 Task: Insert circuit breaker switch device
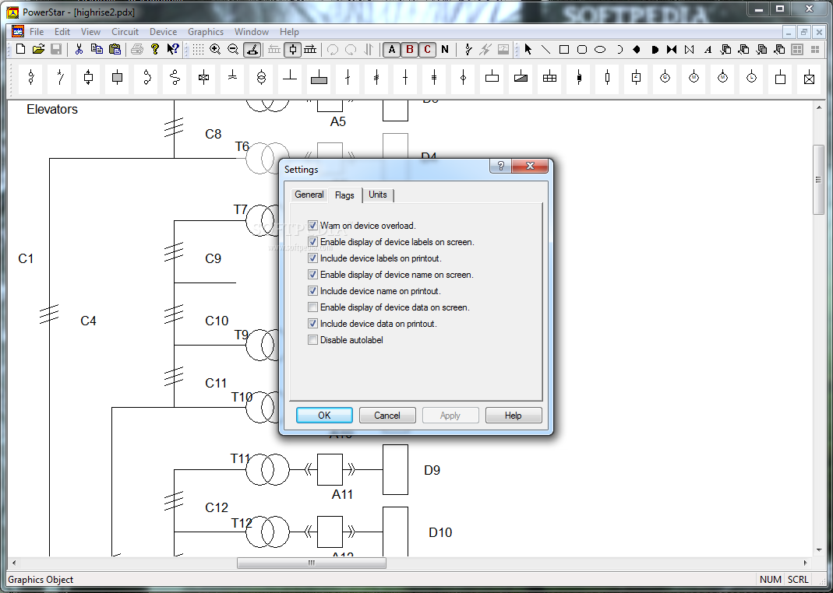click(60, 78)
